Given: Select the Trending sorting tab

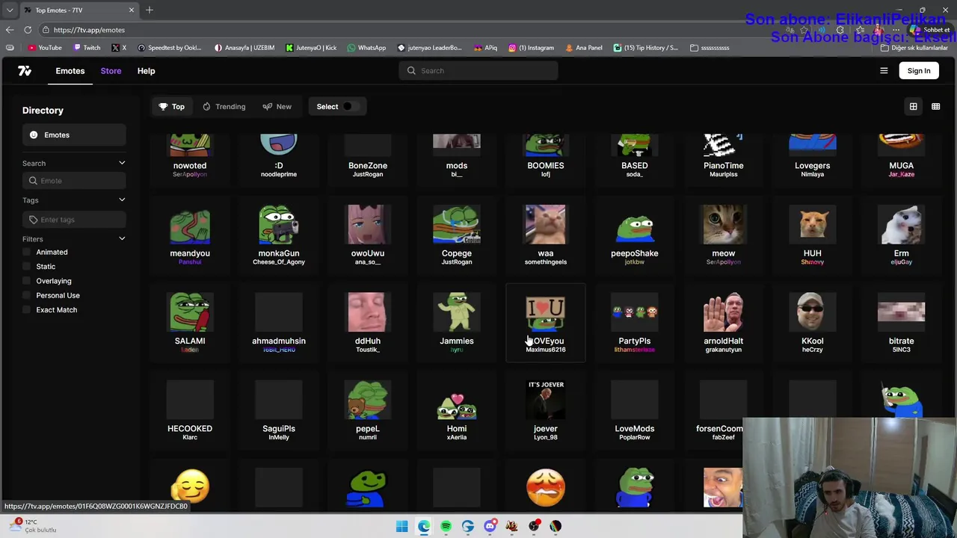Looking at the screenshot, I should 224,106.
